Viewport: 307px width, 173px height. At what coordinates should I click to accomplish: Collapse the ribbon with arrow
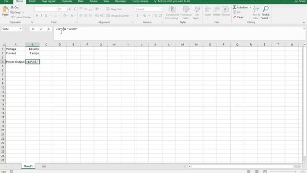click(304, 23)
